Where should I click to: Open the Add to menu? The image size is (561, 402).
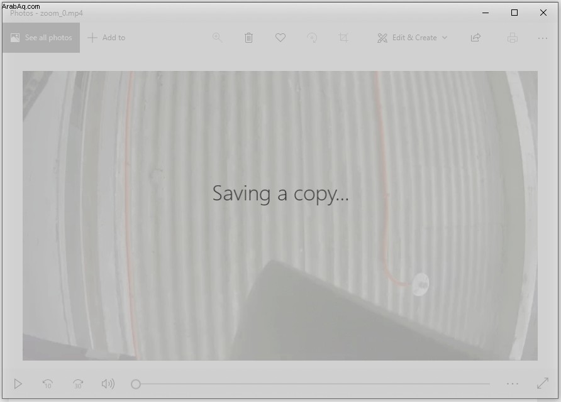pyautogui.click(x=106, y=38)
